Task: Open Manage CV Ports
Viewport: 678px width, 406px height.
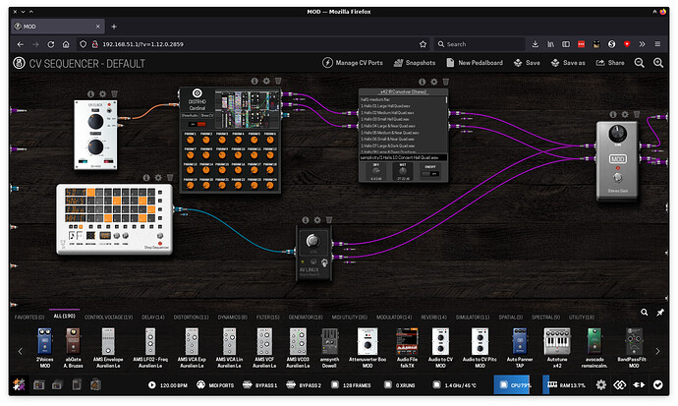Action: click(353, 63)
